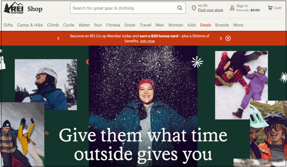Advance to the next promo banner message
Image resolution: width=287 pixels, height=167 pixels.
pyautogui.click(x=221, y=38)
